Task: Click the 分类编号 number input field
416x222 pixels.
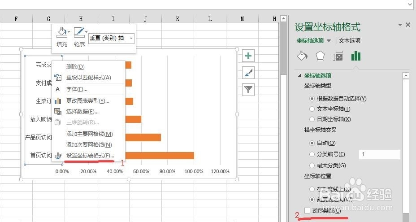Action: 380,154
